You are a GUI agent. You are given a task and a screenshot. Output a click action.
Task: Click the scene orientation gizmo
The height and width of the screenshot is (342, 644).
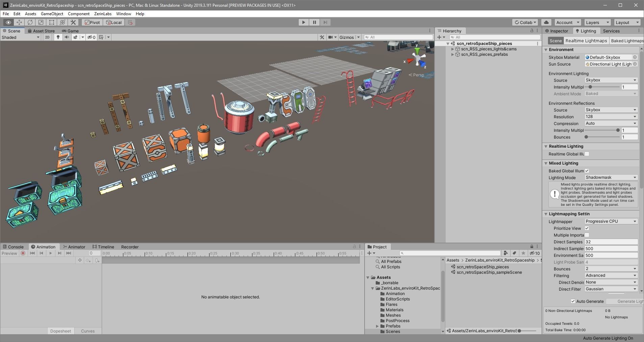(x=418, y=59)
